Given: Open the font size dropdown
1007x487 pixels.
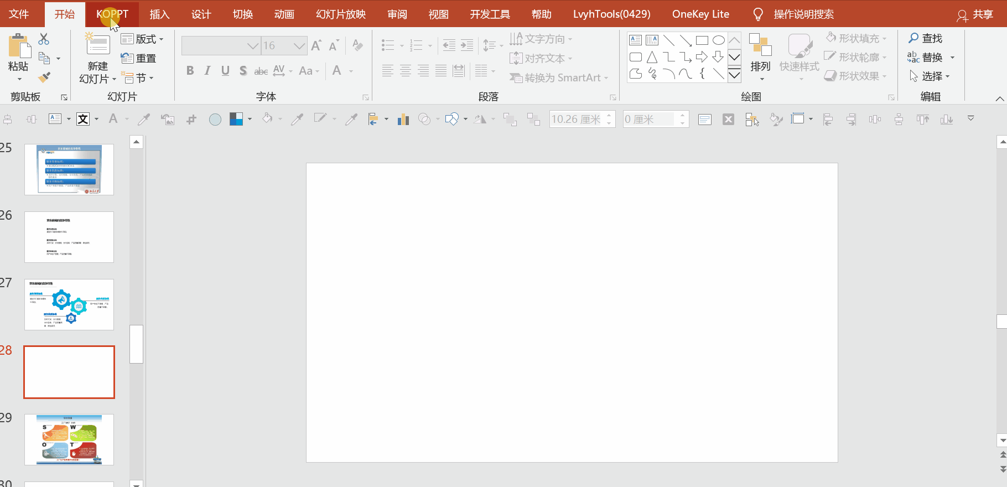Looking at the screenshot, I should pos(299,46).
